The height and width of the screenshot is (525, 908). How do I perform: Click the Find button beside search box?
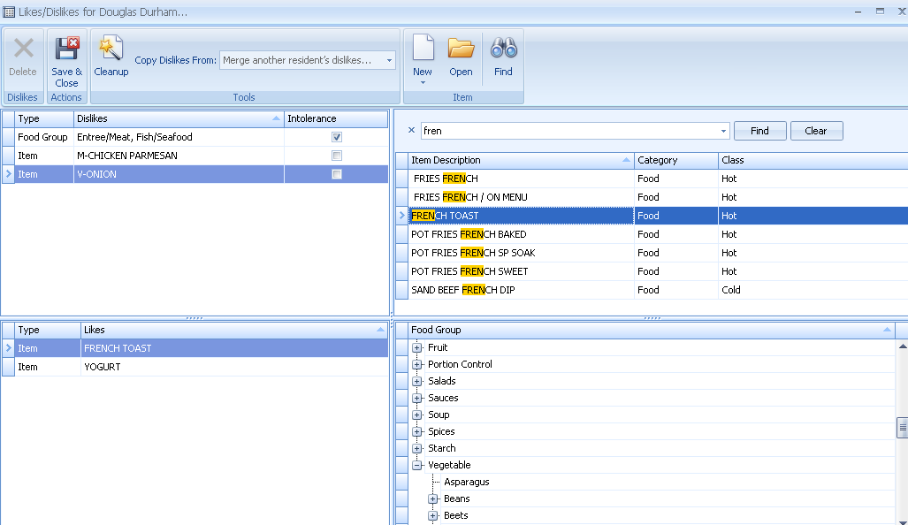[759, 131]
